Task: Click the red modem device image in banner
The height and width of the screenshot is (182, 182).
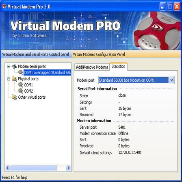Action: [157, 31]
